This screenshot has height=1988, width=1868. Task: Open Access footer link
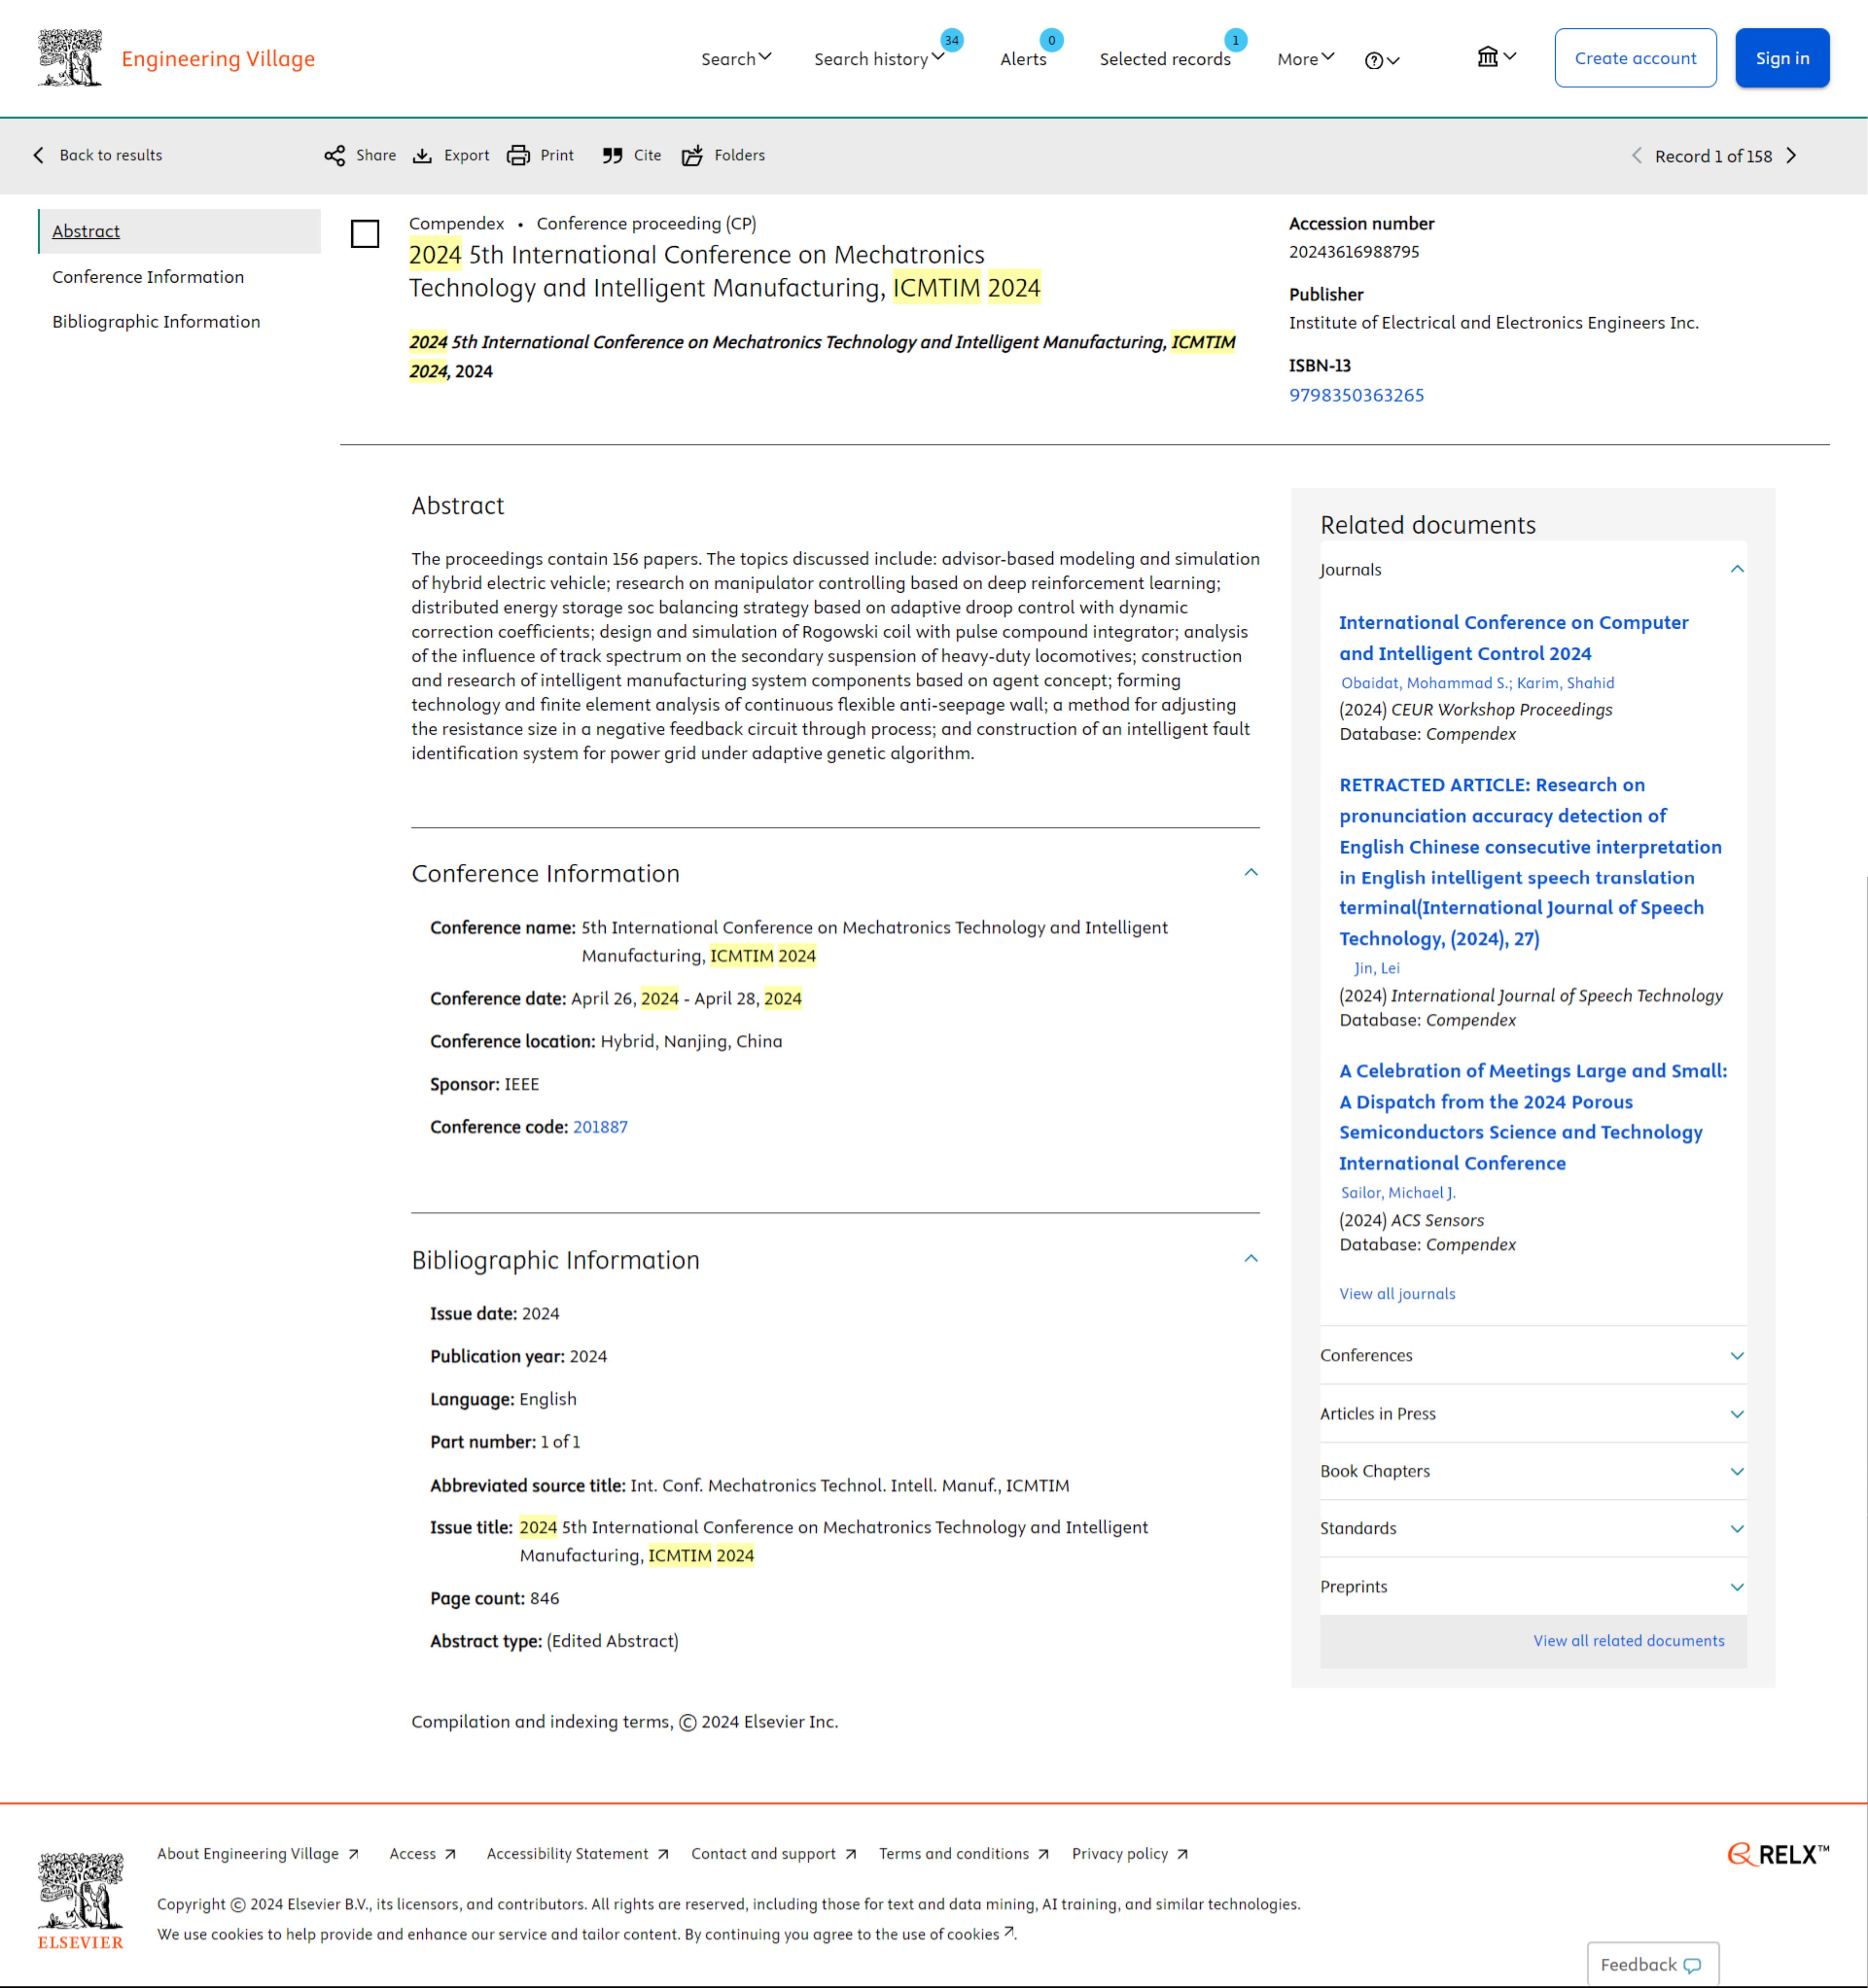click(423, 1854)
